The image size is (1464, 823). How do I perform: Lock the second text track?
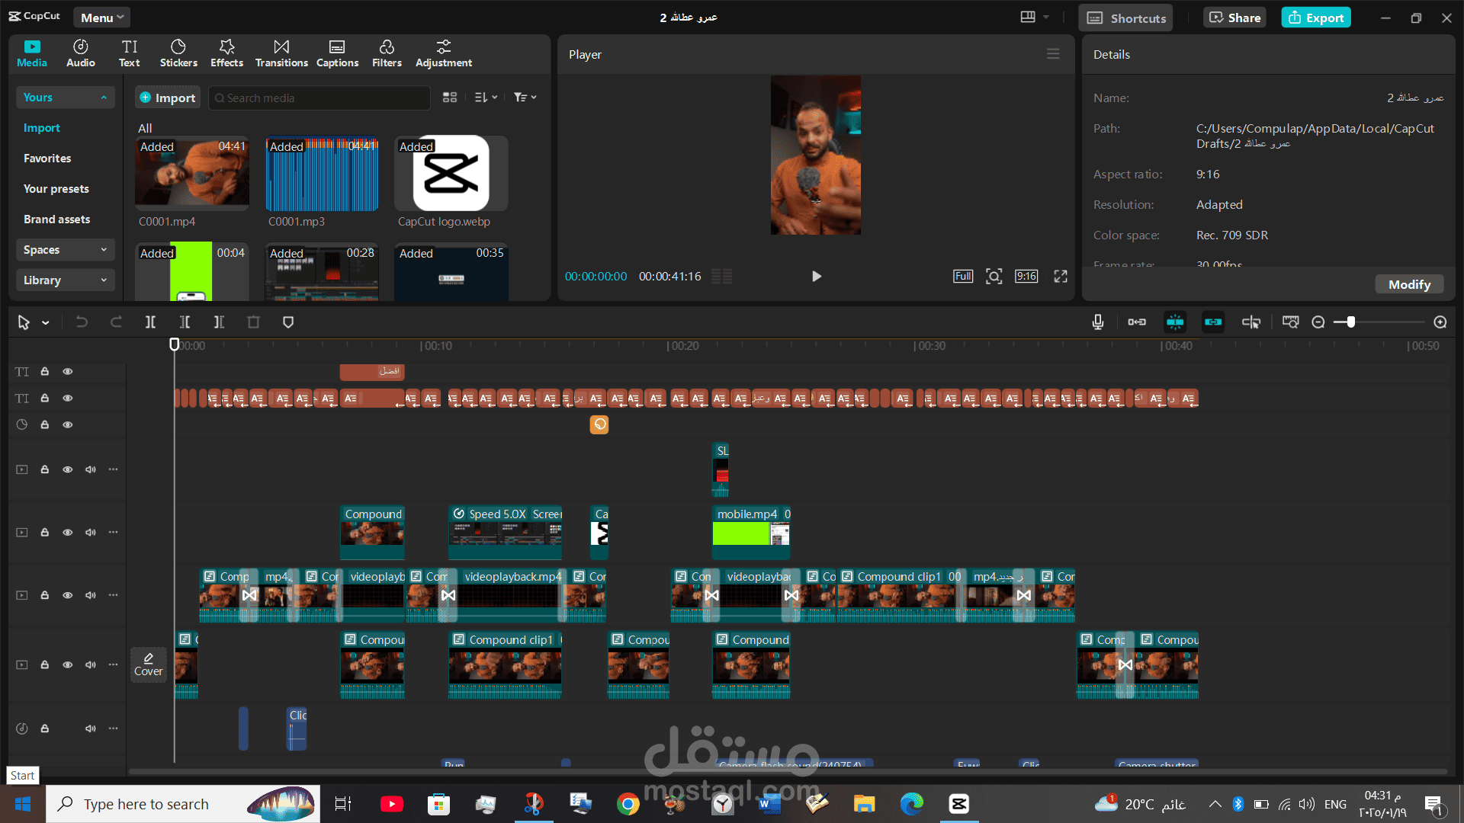point(45,398)
